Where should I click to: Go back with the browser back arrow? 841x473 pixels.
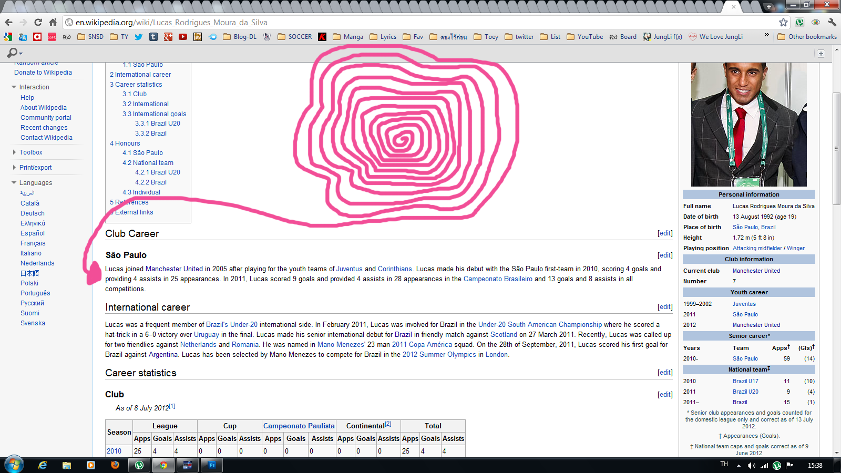pos(8,23)
